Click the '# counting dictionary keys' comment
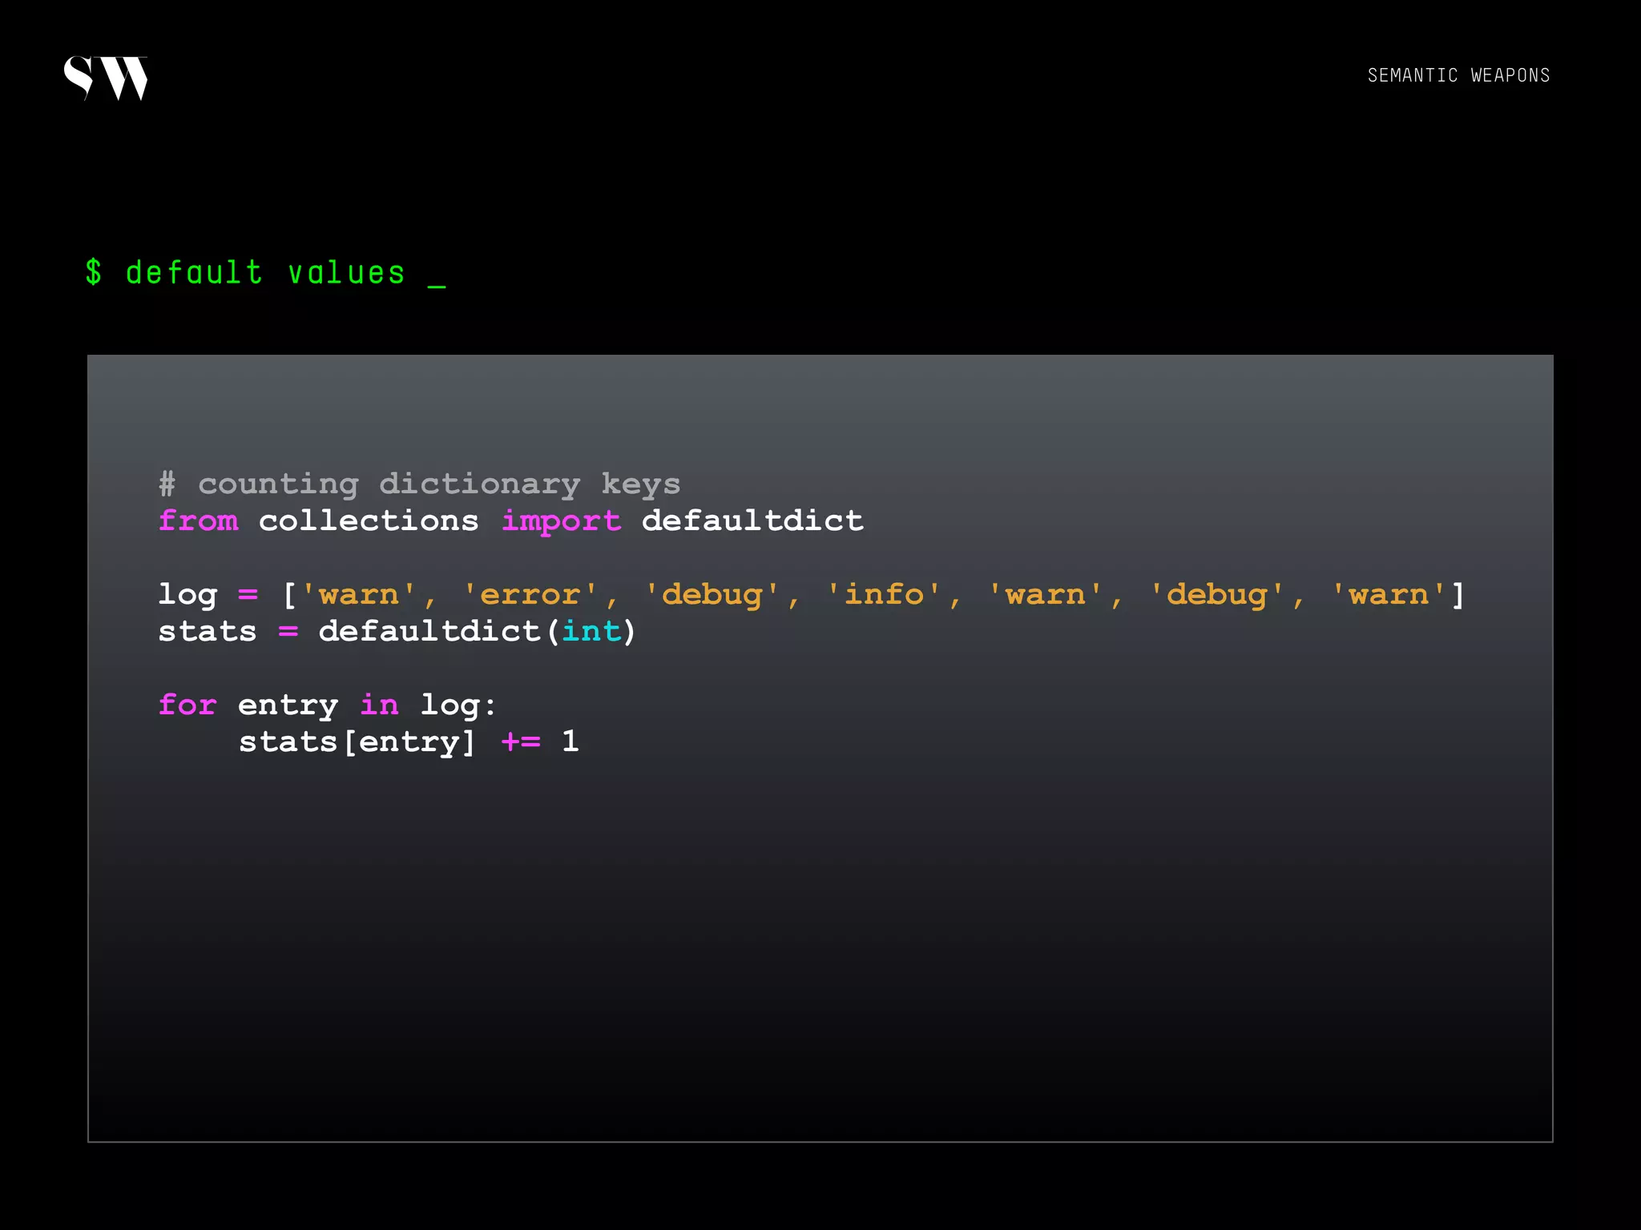The height and width of the screenshot is (1230, 1641). (x=419, y=484)
